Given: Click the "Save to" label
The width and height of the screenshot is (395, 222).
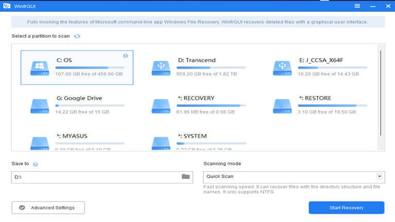Looking at the screenshot, I should click(x=20, y=163).
